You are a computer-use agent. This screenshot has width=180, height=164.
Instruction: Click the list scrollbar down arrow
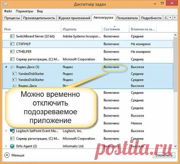tap(175, 146)
